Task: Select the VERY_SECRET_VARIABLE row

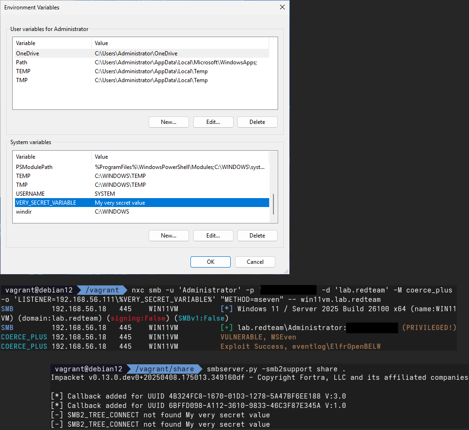Action: coord(142,203)
